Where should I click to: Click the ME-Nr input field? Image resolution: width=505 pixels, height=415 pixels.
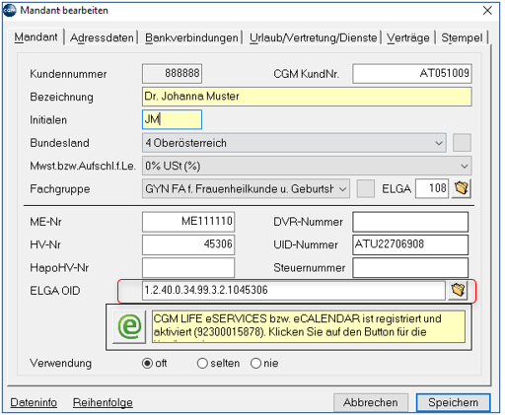pos(188,222)
